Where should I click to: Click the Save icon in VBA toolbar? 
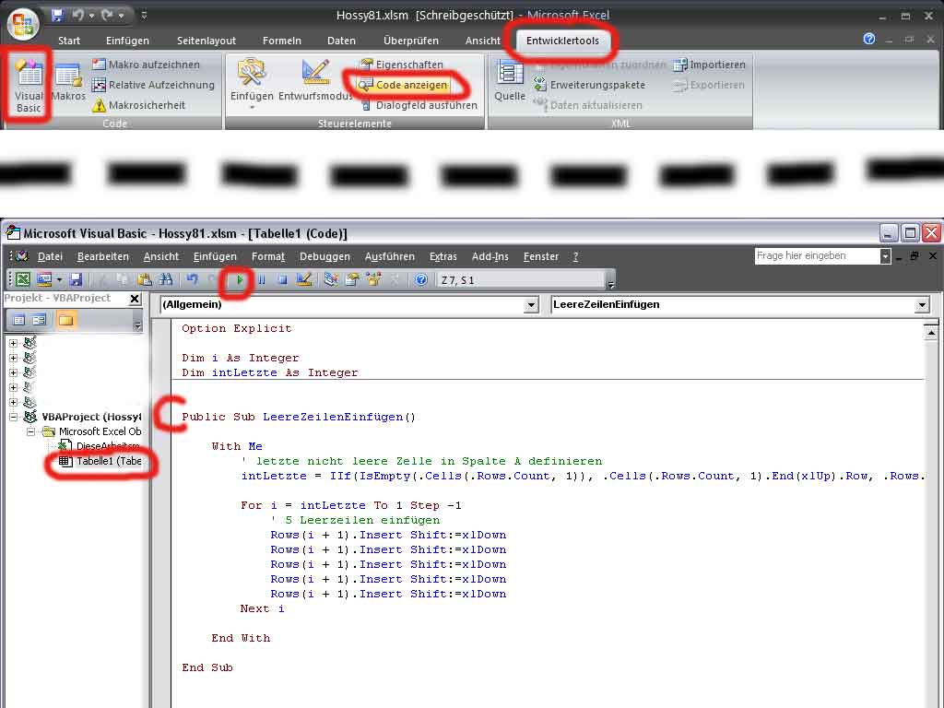point(76,279)
